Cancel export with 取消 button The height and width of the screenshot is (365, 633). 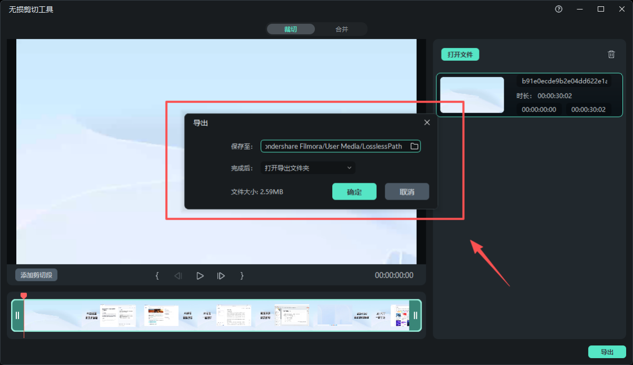[407, 192]
